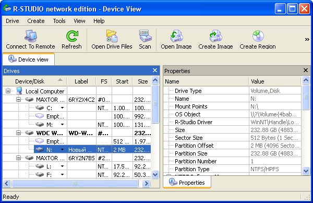Click the Create Region toolbar icon
Image resolution: width=313 pixels, height=203 pixels.
258,36
